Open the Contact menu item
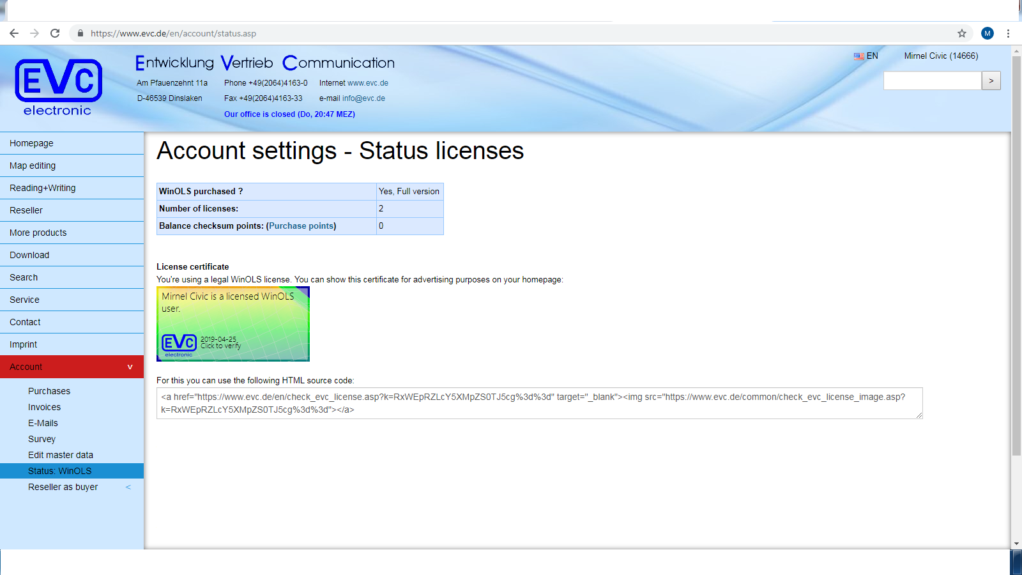The height and width of the screenshot is (575, 1022). pos(72,322)
